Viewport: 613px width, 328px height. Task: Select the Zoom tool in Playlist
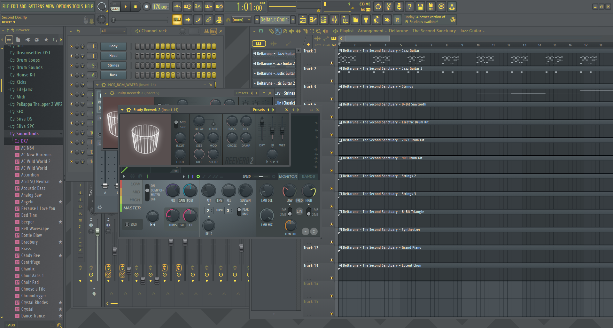point(318,31)
